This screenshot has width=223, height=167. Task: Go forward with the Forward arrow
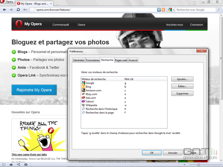pyautogui.click(x=11, y=9)
